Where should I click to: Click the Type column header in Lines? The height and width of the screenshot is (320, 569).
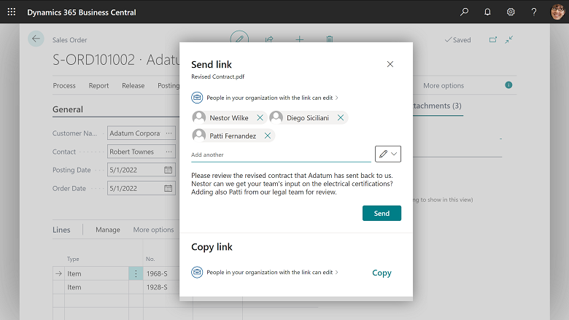[73, 259]
